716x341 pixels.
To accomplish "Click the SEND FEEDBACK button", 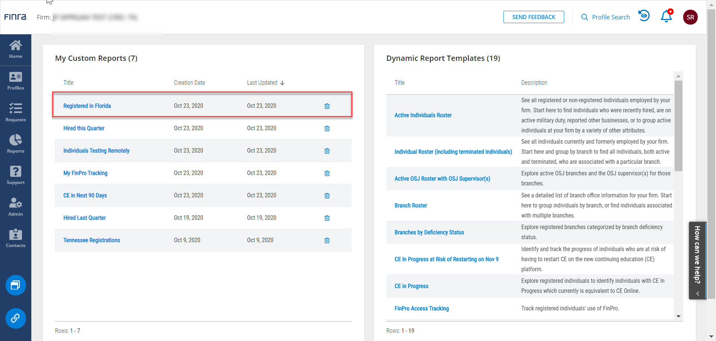I will tap(534, 17).
